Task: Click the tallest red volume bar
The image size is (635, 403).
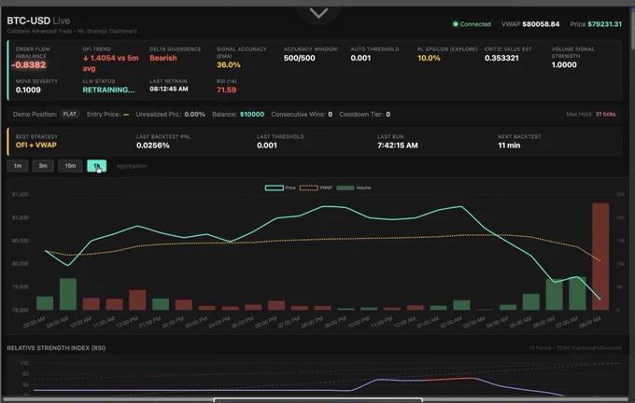Action: (x=600, y=257)
